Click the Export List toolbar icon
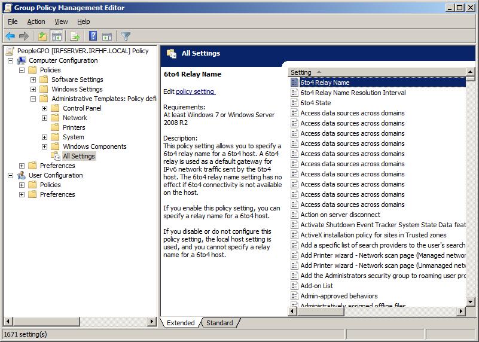 [x=75, y=36]
